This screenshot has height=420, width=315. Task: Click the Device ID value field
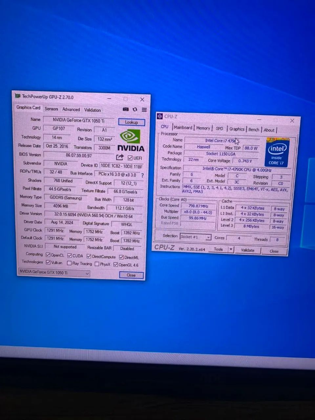pos(121,166)
